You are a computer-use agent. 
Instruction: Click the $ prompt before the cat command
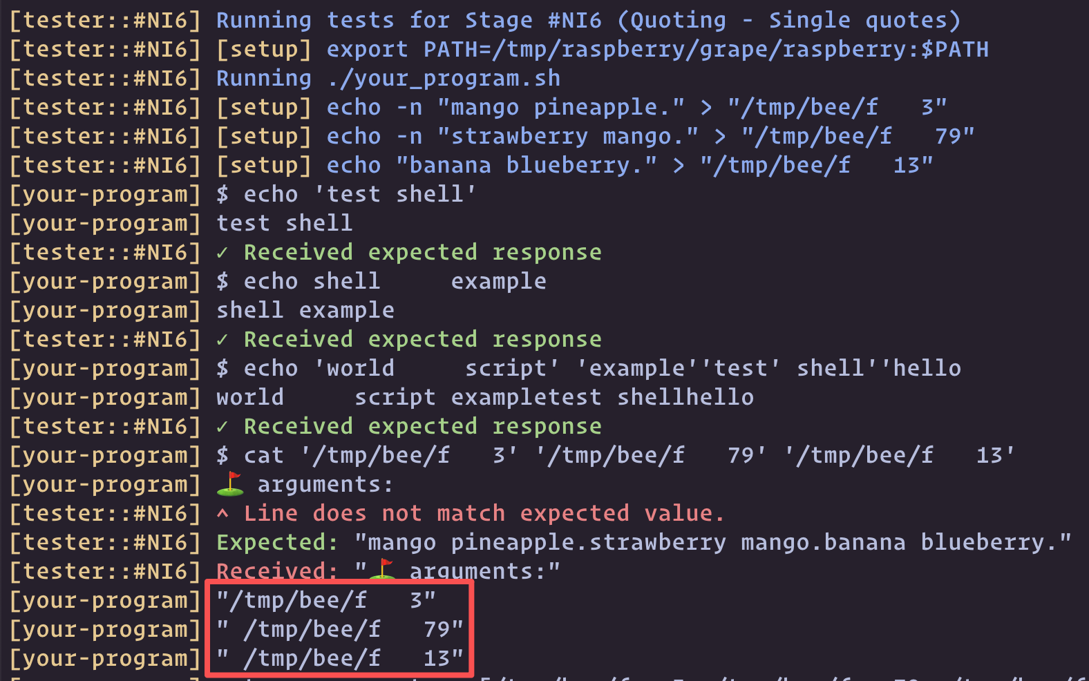(222, 456)
